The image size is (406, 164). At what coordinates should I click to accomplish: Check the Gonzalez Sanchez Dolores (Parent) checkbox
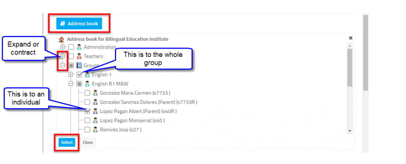[88, 102]
